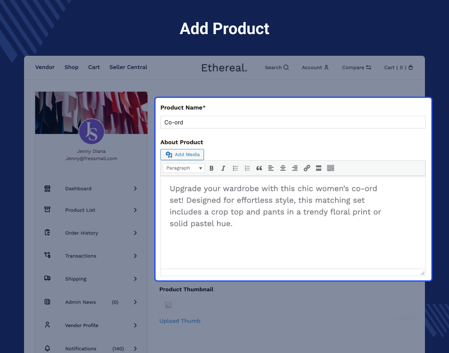
Task: Click the Vendor Profile person icon
Action: pyautogui.click(x=48, y=325)
